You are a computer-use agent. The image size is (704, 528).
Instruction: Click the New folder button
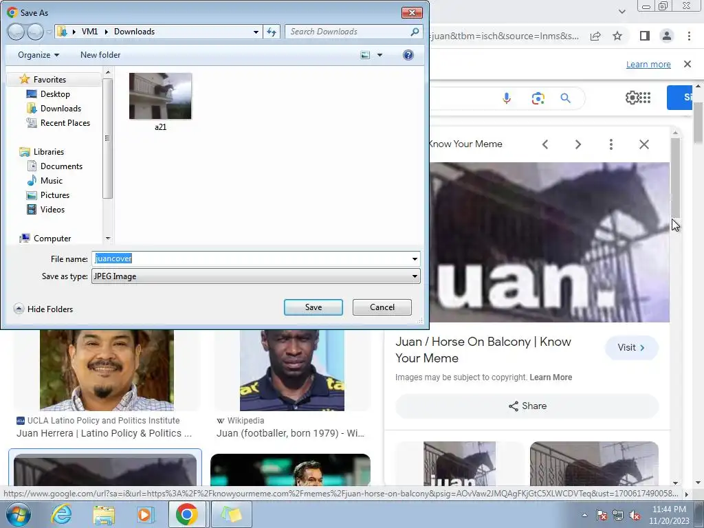click(100, 55)
